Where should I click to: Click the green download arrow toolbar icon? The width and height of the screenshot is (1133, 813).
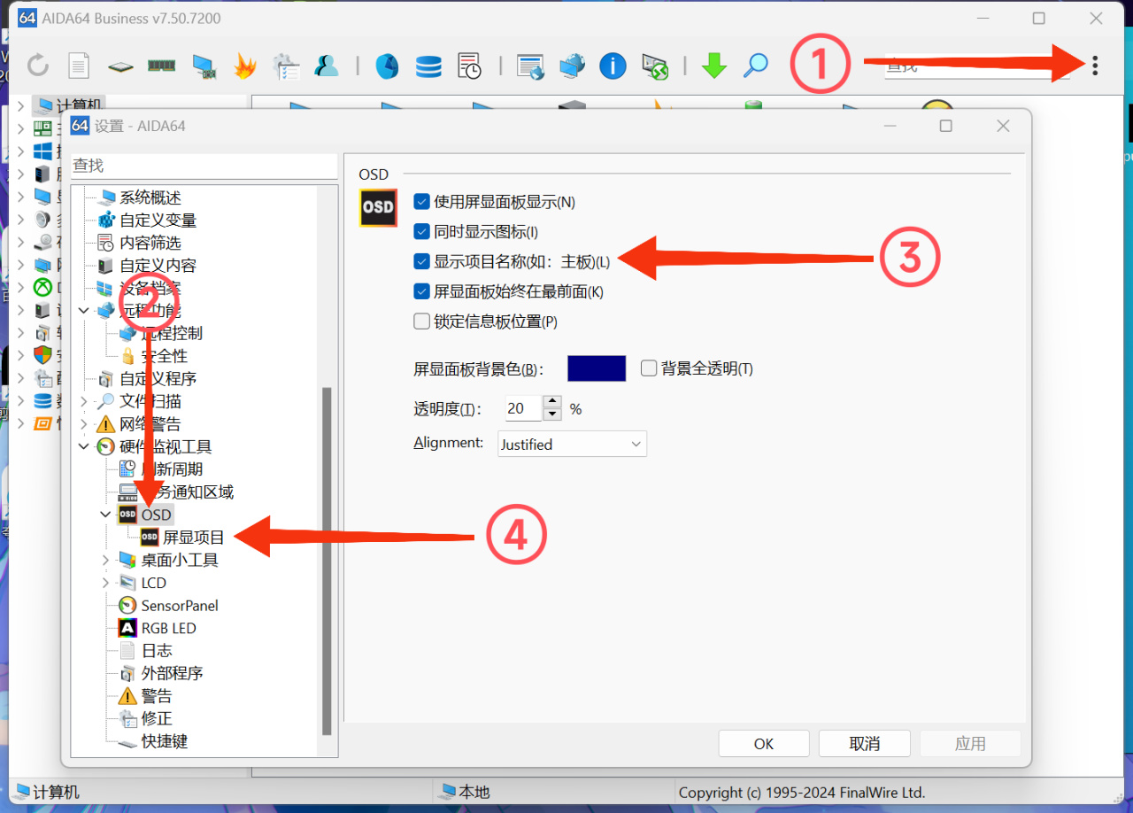(x=713, y=66)
